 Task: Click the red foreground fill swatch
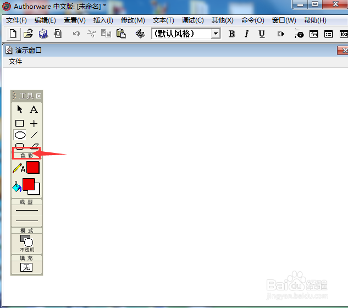click(29, 184)
